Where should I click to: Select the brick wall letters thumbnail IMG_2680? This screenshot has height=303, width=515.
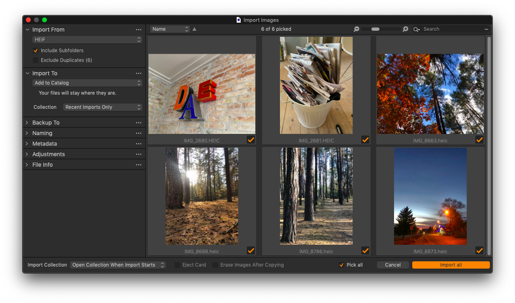(202, 94)
